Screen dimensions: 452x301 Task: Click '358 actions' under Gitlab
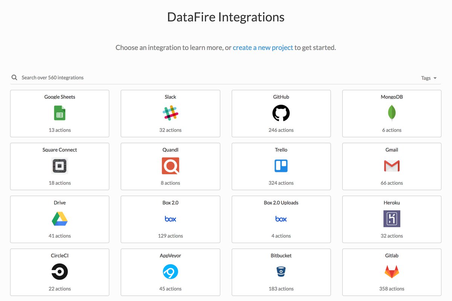click(x=392, y=289)
